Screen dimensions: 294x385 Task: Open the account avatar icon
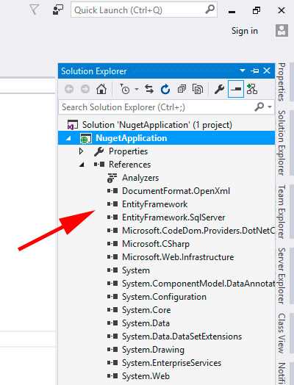pyautogui.click(x=282, y=30)
